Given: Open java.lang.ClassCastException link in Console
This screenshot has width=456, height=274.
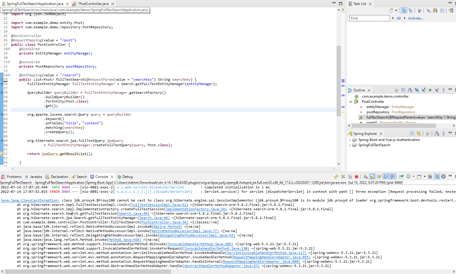Looking at the screenshot, I should [x=30, y=200].
